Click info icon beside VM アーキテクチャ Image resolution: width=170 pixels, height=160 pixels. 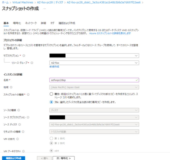[23, 151]
